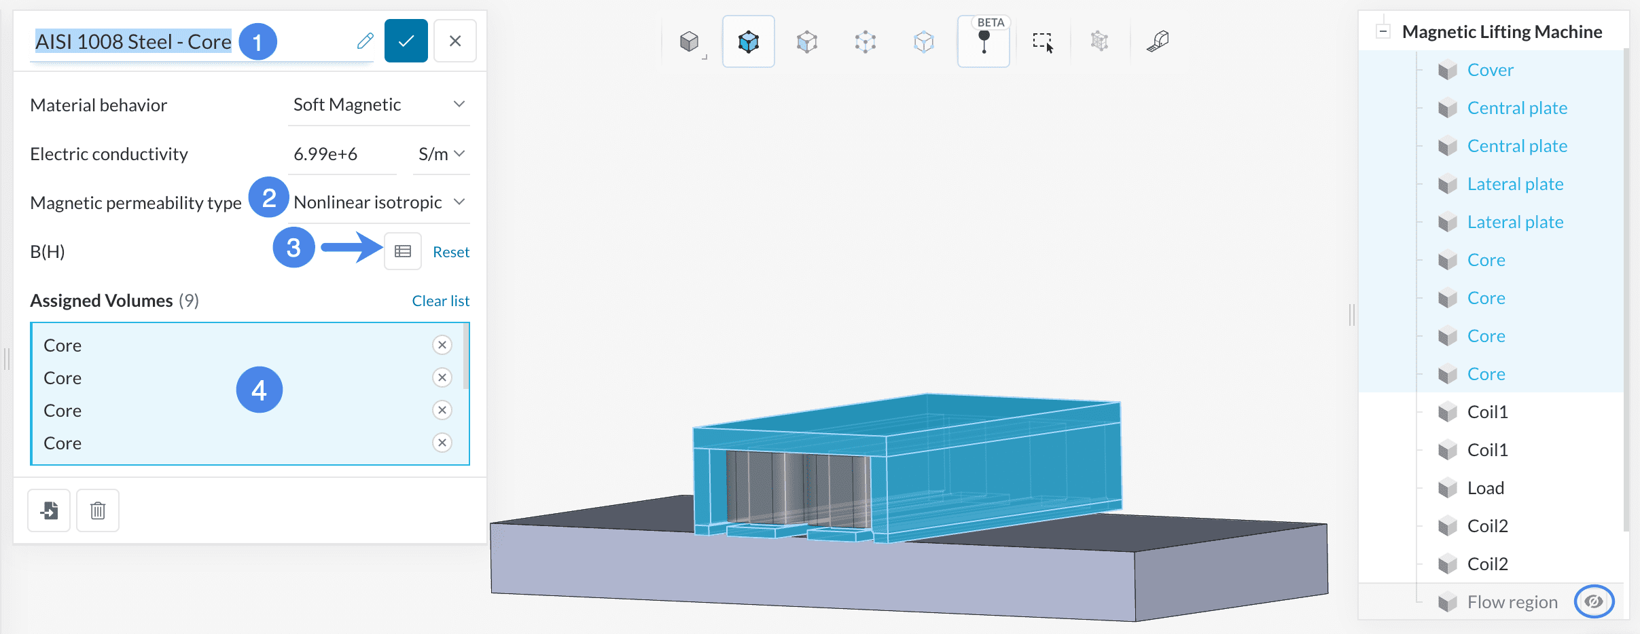Collapse the Magnetic Lifting Machine tree
This screenshot has width=1640, height=634.
tap(1383, 32)
